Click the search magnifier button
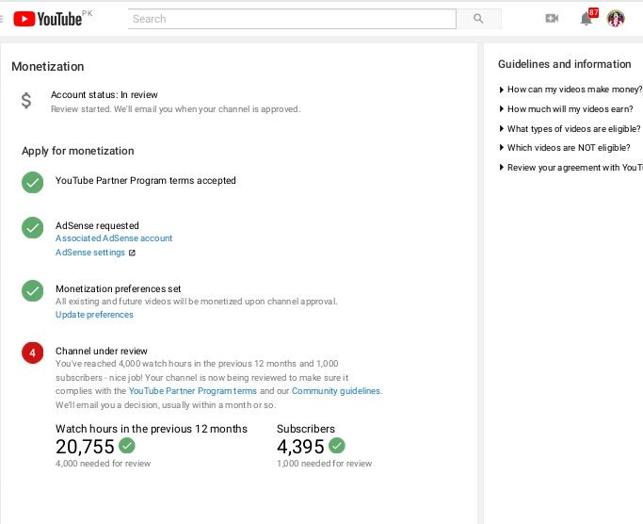 point(478,19)
